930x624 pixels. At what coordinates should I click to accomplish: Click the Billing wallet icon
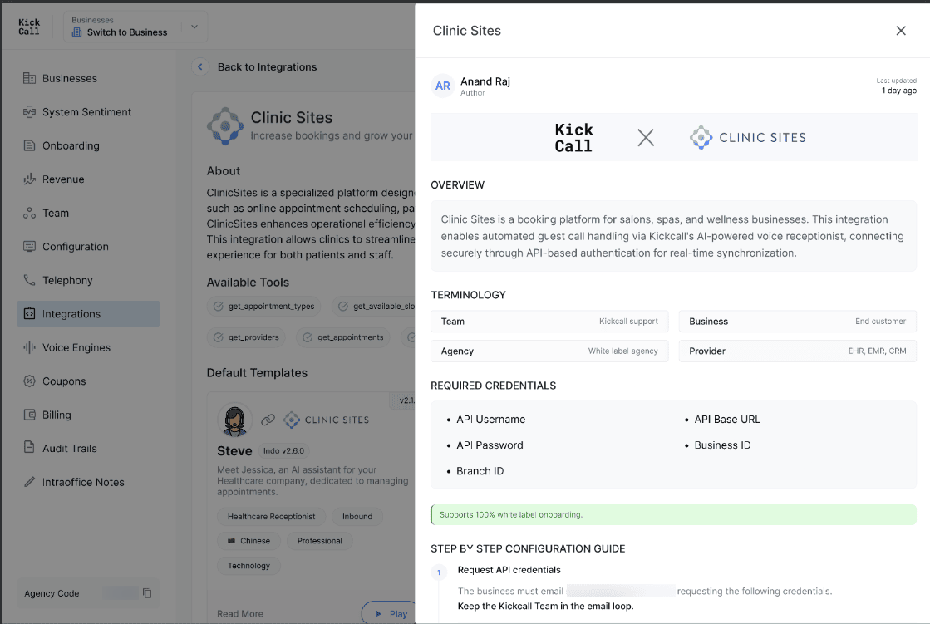point(29,415)
